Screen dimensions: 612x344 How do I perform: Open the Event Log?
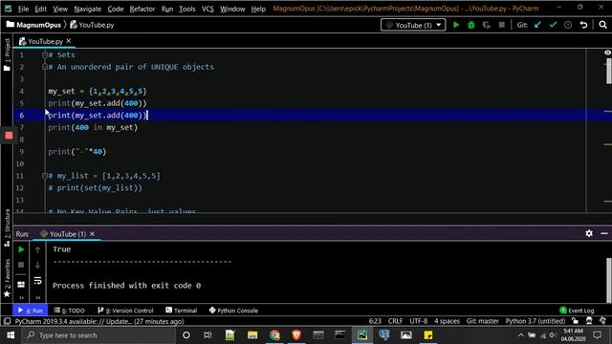577,311
